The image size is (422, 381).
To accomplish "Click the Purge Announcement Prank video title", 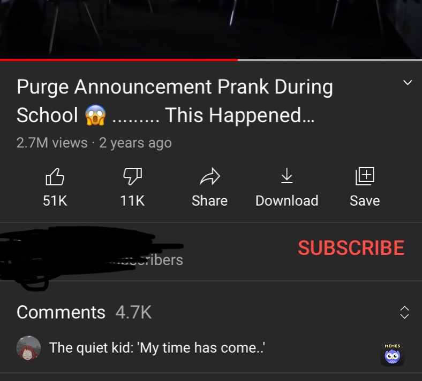I will [175, 101].
